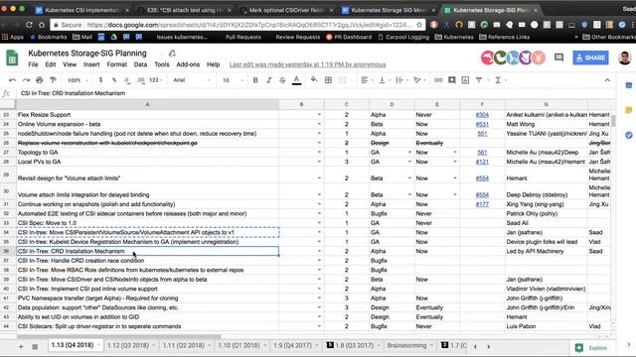
Task: Open the all sheets list icon
Action: (35, 346)
